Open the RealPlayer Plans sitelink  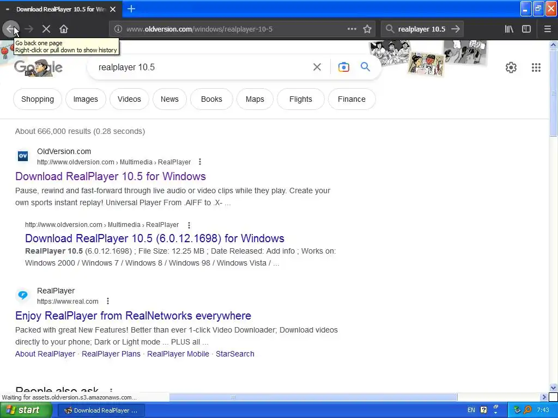111,354
